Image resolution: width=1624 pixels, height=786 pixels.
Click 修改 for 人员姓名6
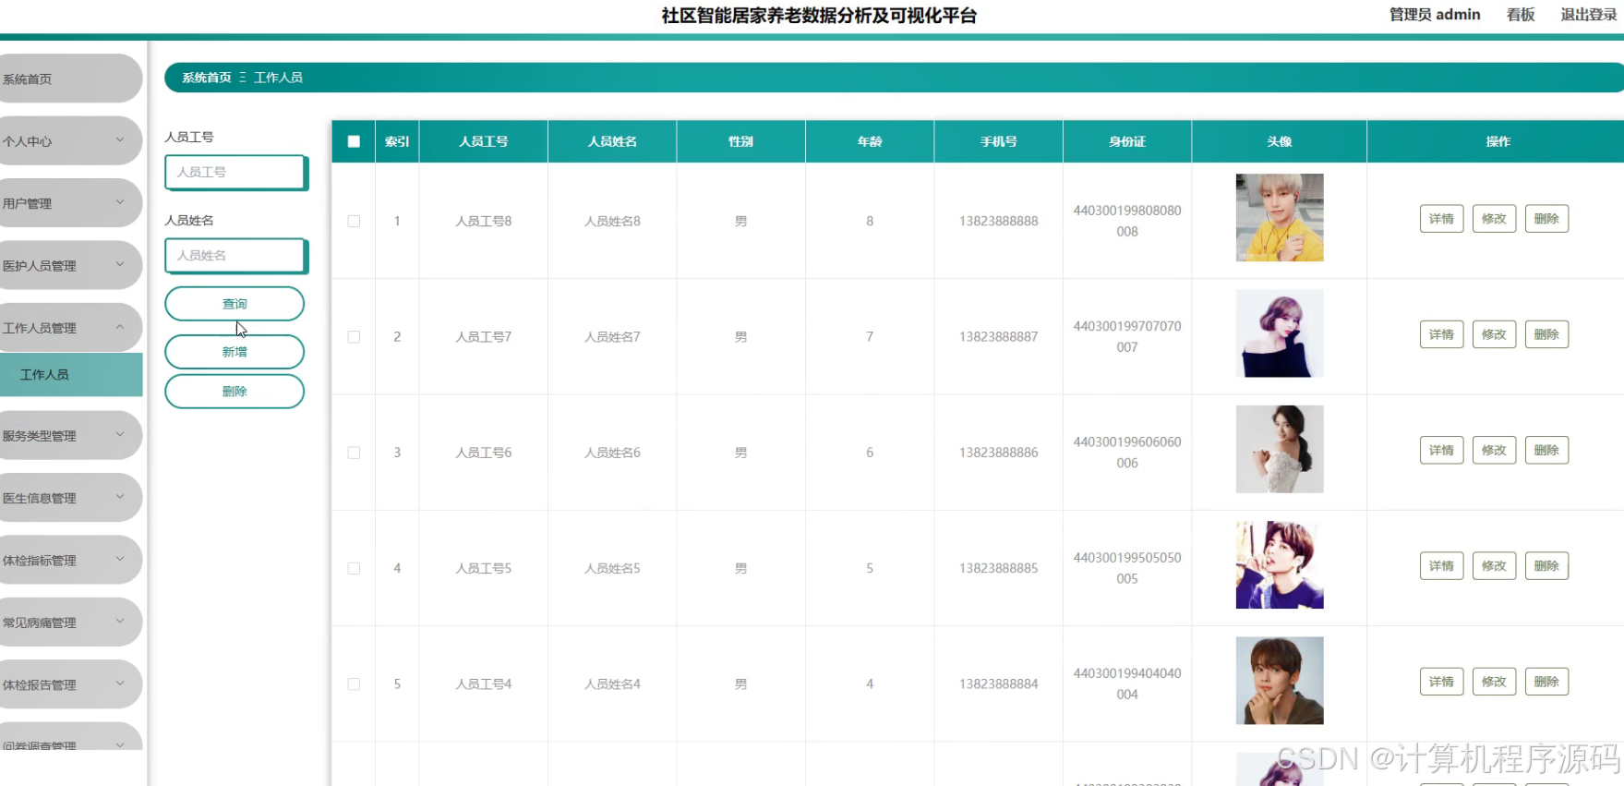tap(1494, 450)
